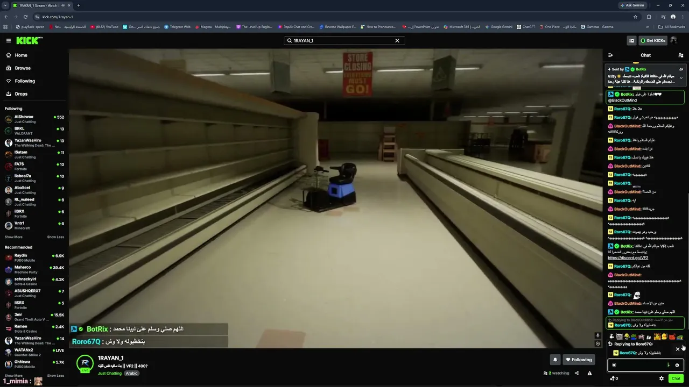Image resolution: width=689 pixels, height=387 pixels.
Task: Click Show More under Following channels
Action: (13, 237)
